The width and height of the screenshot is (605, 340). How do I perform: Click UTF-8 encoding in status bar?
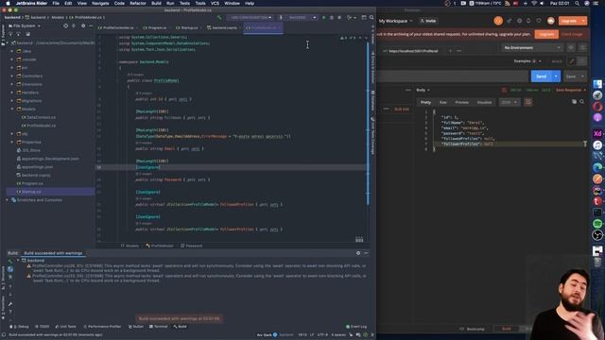(x=322, y=334)
